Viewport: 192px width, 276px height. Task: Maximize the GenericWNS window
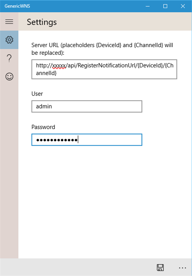165,6
